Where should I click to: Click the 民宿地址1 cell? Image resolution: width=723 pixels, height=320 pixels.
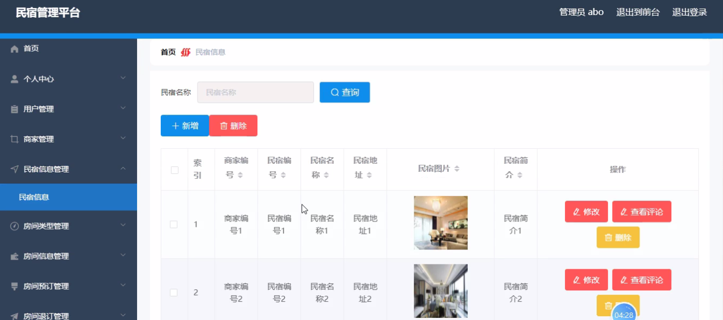(365, 225)
